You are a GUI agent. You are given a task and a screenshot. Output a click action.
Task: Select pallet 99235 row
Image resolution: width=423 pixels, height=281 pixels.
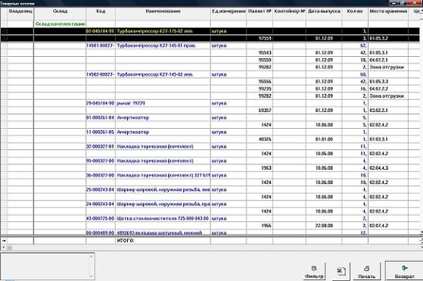point(210,89)
